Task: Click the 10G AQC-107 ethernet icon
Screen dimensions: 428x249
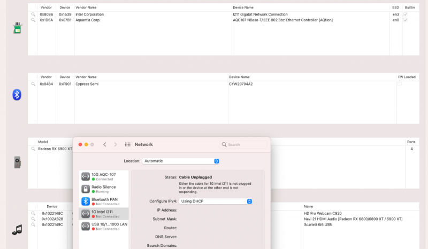Action: pos(86,176)
